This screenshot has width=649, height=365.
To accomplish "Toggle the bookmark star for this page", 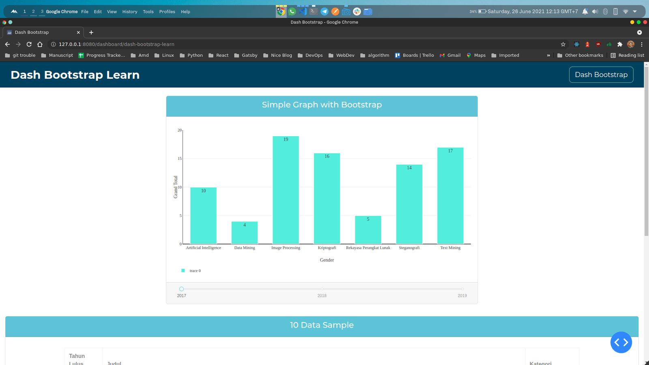I will click(563, 44).
